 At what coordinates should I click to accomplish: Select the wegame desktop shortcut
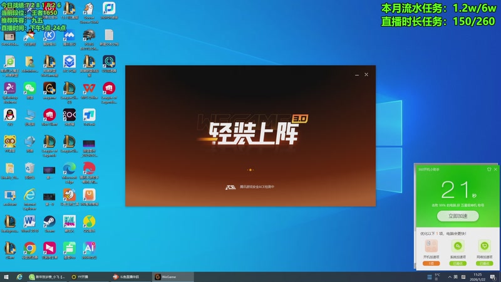click(x=49, y=90)
